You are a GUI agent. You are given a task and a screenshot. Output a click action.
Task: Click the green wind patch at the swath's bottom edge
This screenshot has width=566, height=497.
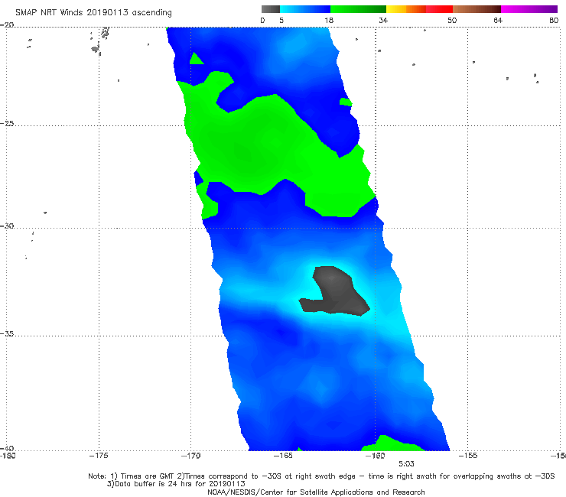[392, 444]
